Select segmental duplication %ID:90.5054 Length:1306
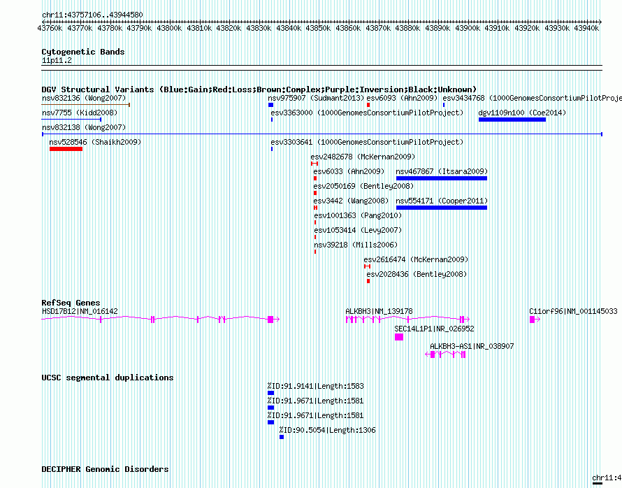622x488 pixels. [x=327, y=430]
